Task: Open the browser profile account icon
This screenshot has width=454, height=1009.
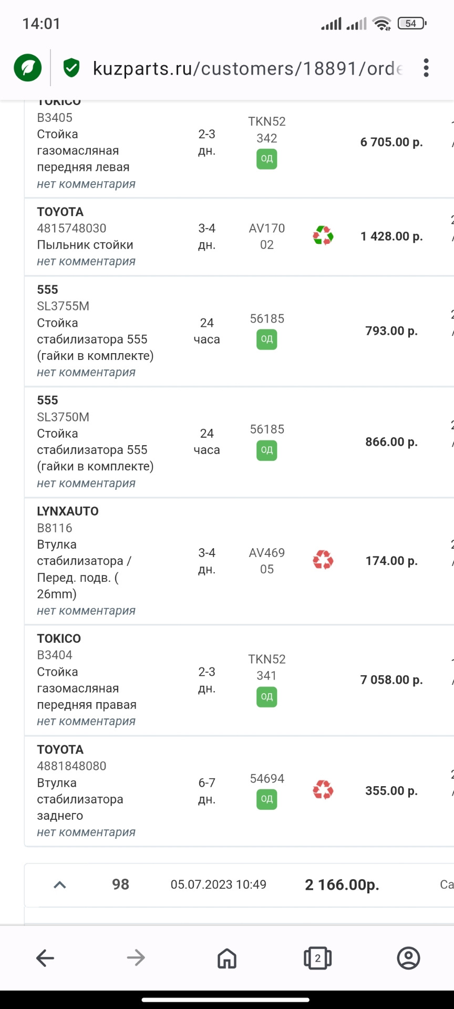Action: pyautogui.click(x=408, y=958)
